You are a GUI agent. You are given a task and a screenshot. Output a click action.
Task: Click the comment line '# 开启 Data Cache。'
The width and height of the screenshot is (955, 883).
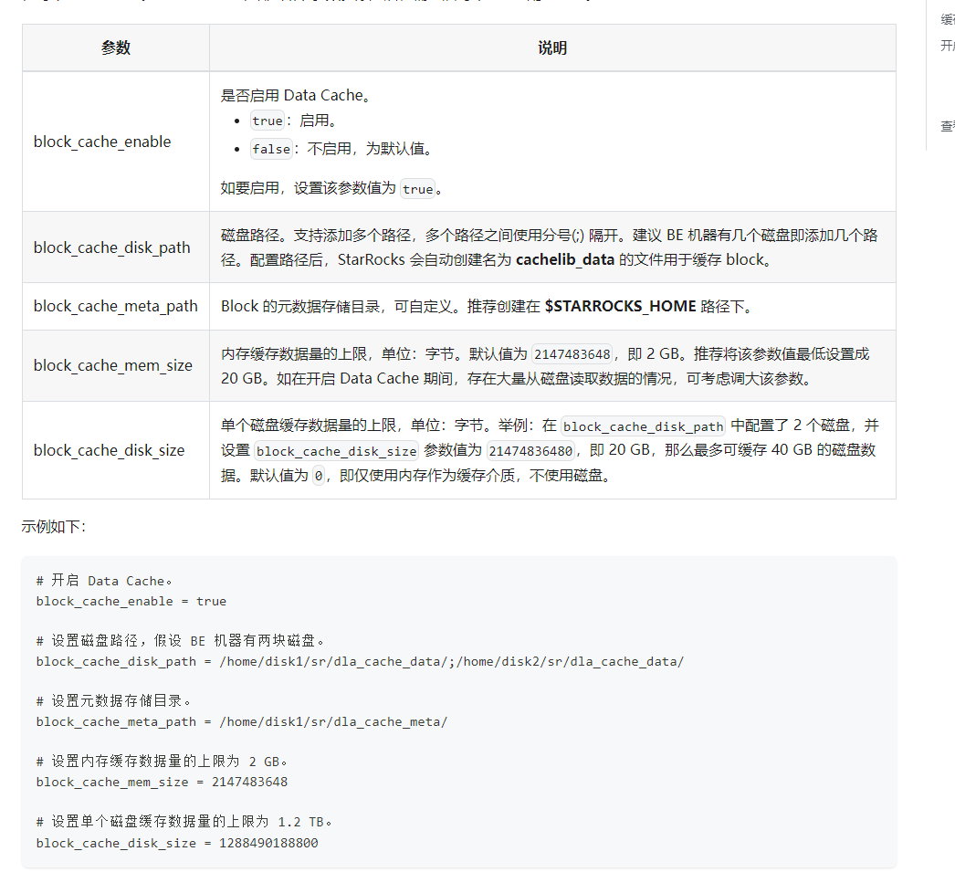coord(104,581)
